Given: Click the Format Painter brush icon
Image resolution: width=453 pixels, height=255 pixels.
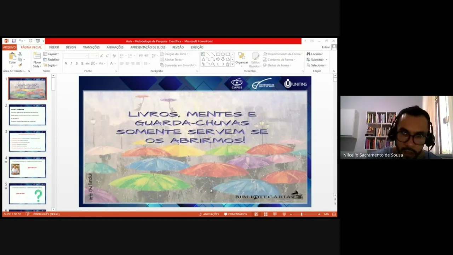Looking at the screenshot, I should click(x=20, y=65).
